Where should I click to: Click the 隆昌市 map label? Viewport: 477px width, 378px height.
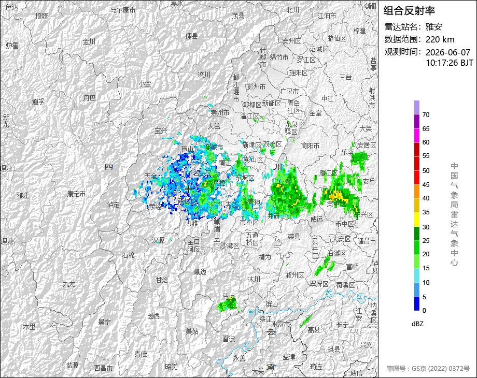367,241
